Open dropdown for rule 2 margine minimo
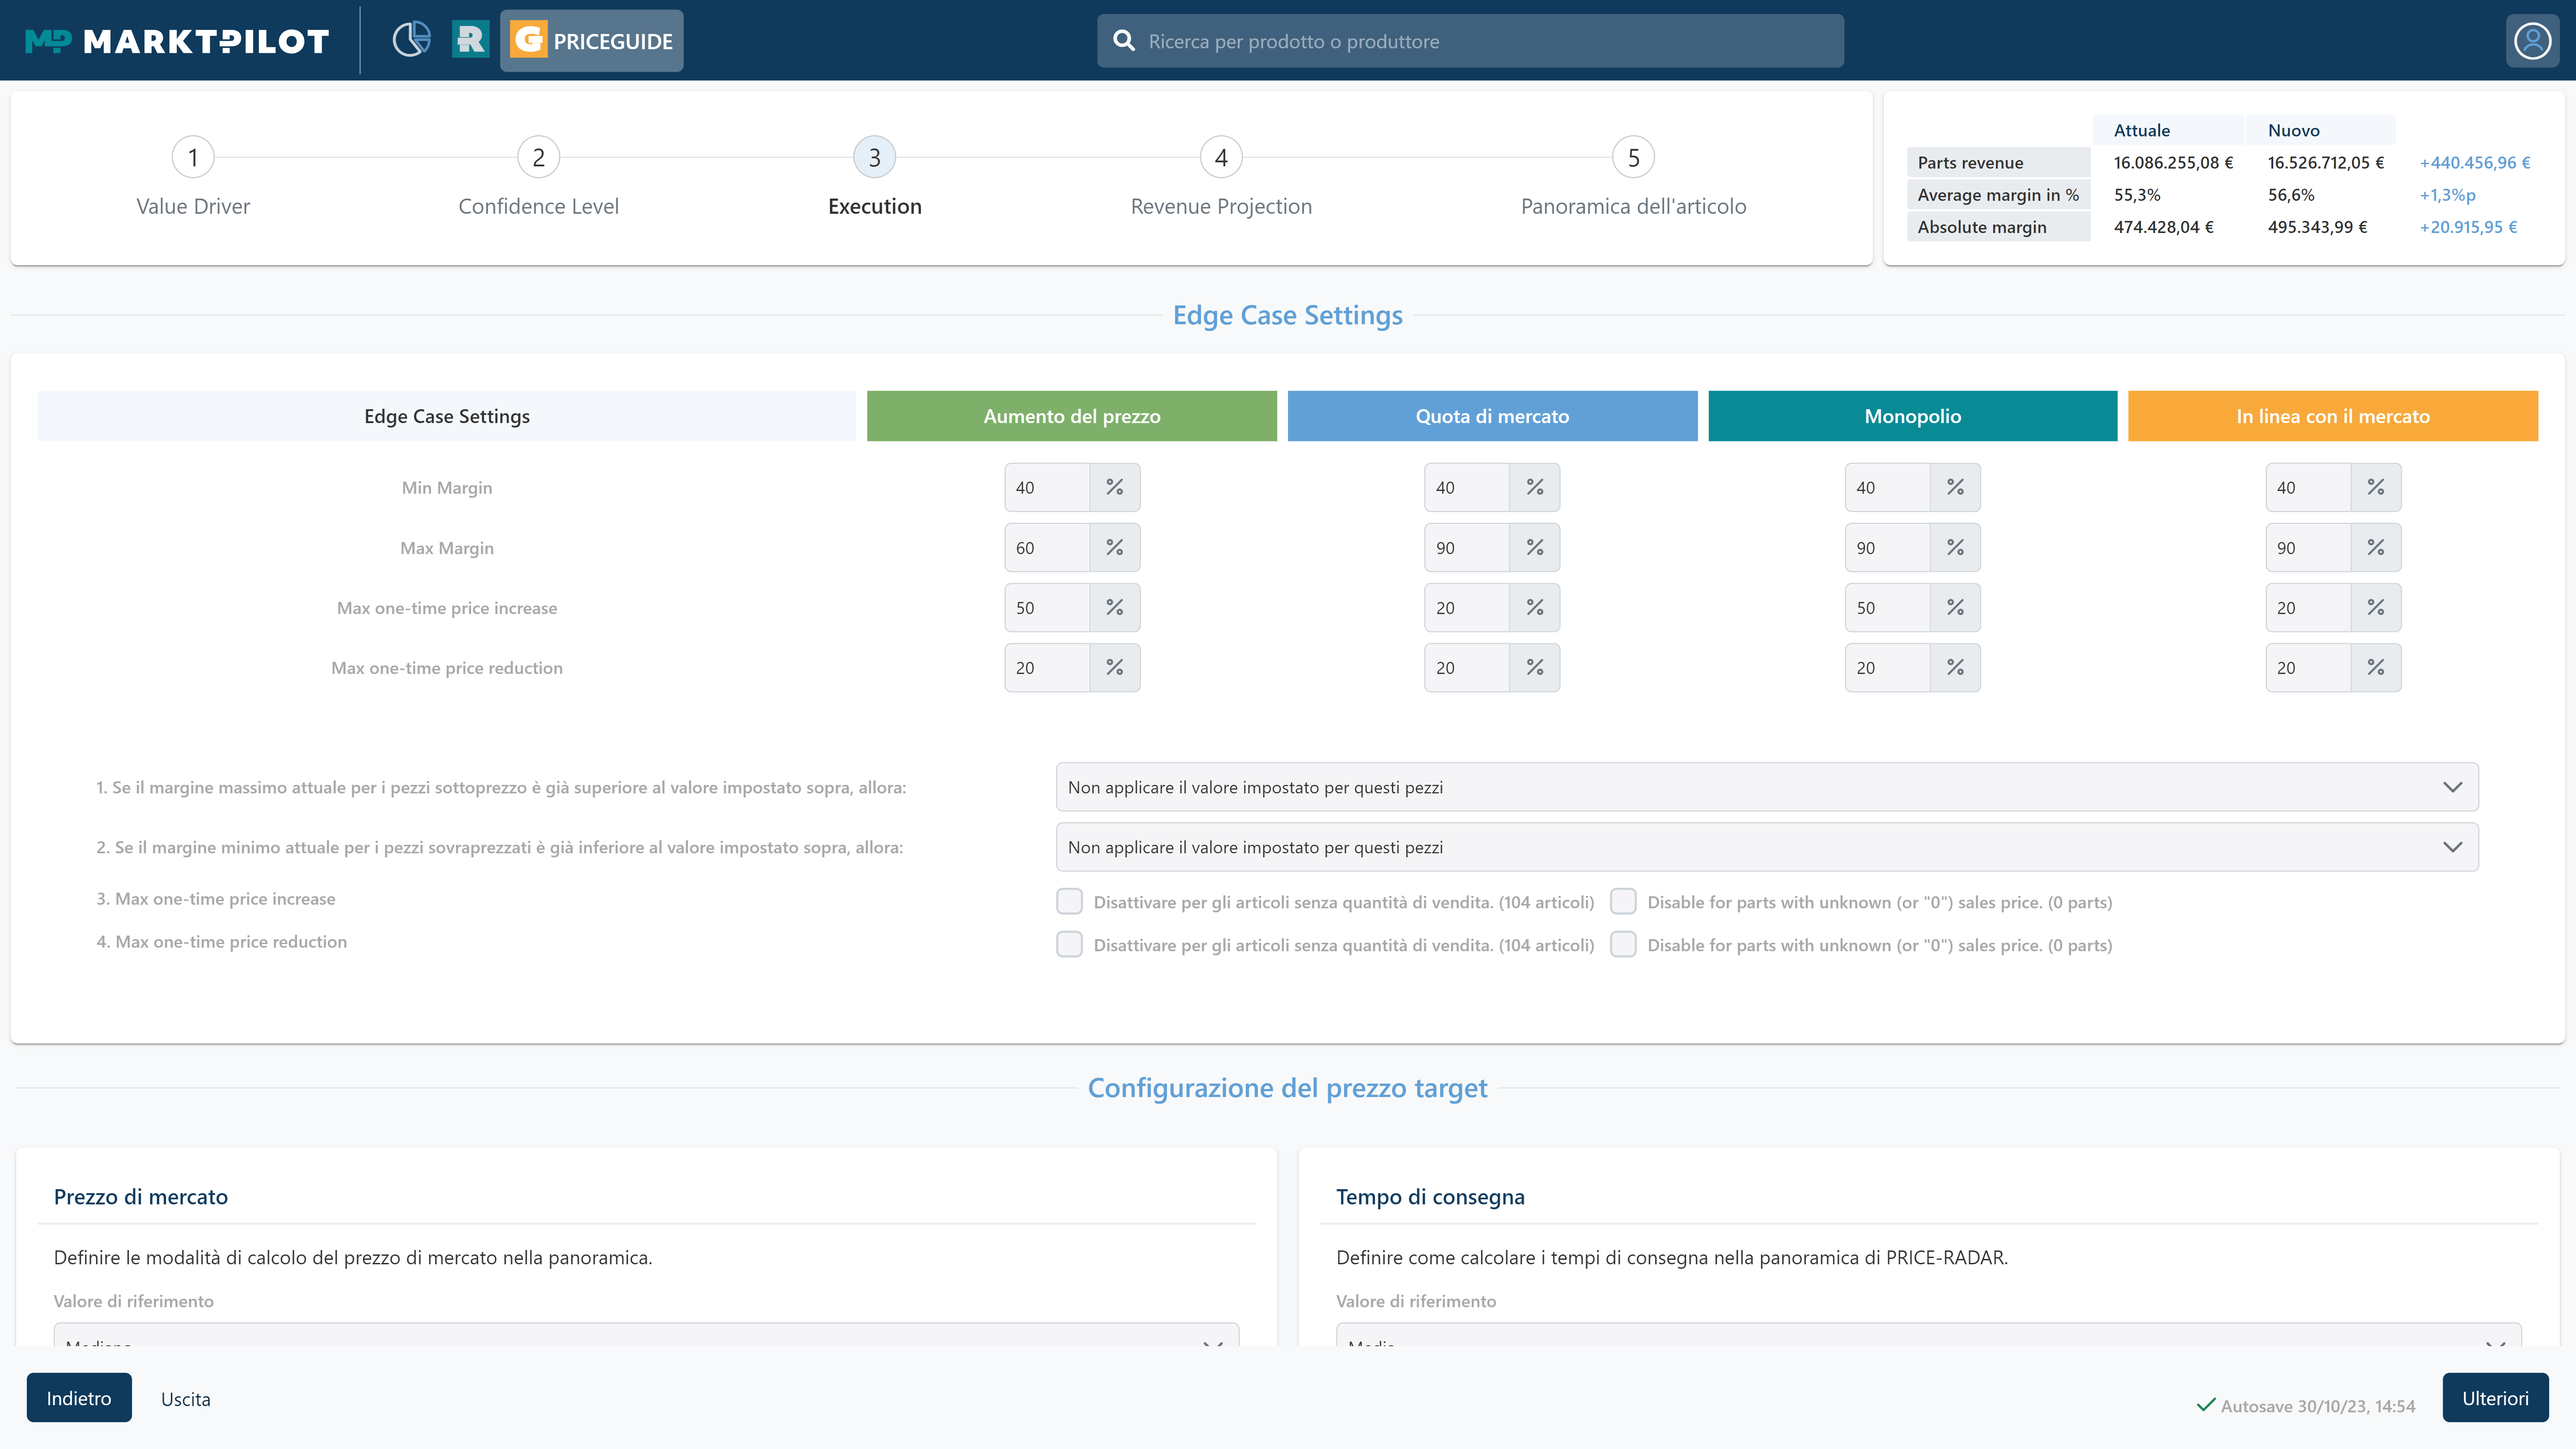 pyautogui.click(x=1767, y=847)
